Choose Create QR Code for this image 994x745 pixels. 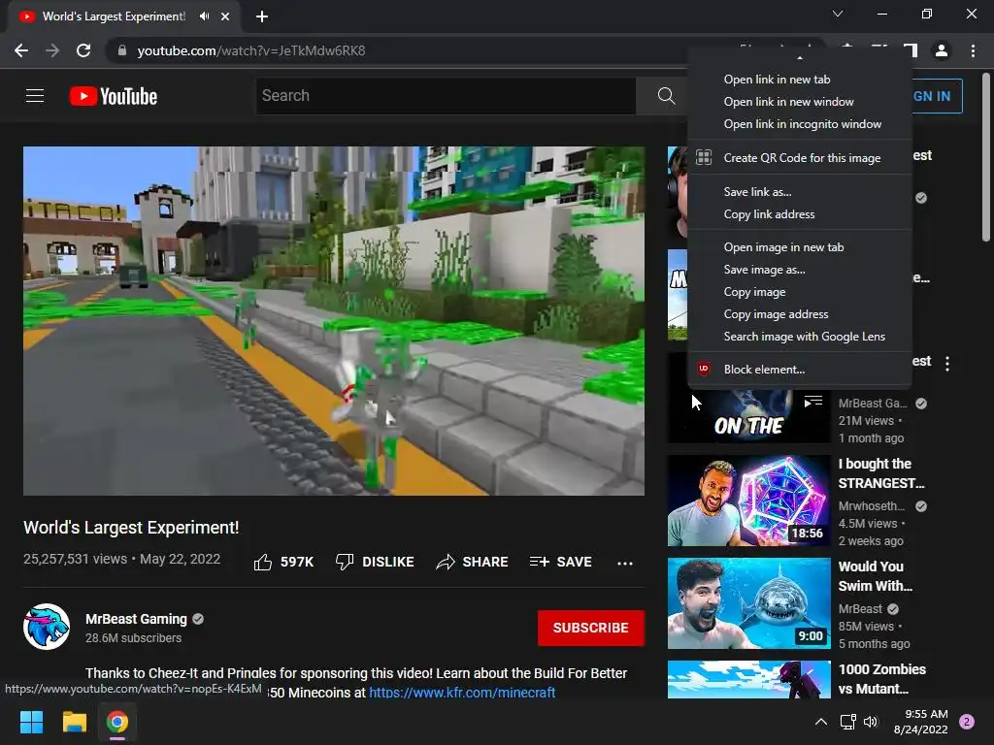(800, 158)
